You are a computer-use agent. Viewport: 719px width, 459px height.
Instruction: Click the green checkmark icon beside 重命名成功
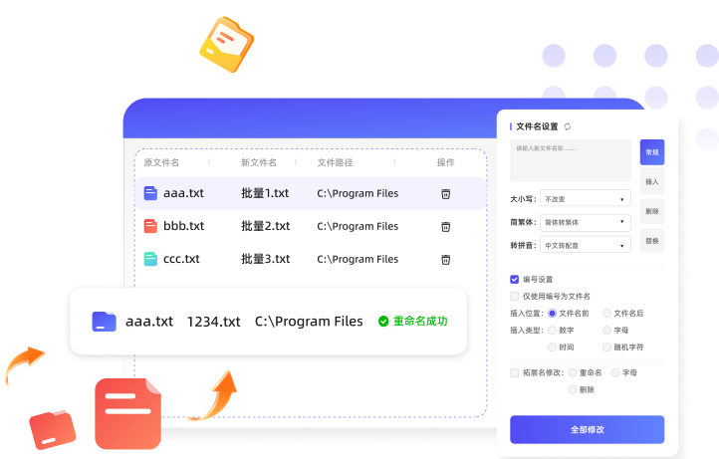[383, 322]
